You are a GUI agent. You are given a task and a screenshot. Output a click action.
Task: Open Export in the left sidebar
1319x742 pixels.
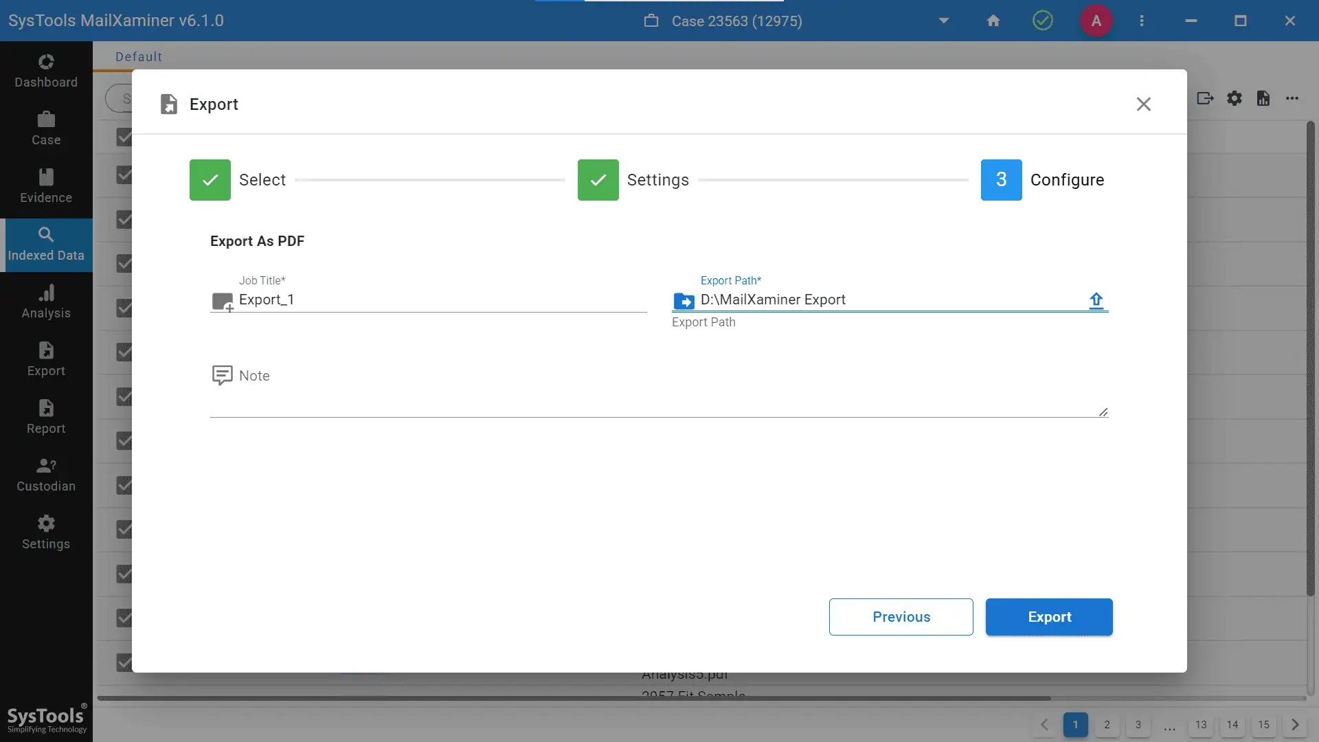(46, 359)
